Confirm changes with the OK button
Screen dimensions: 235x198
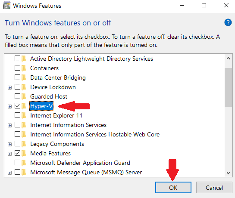coord(173,188)
